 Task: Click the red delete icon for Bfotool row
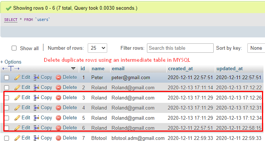58,138
